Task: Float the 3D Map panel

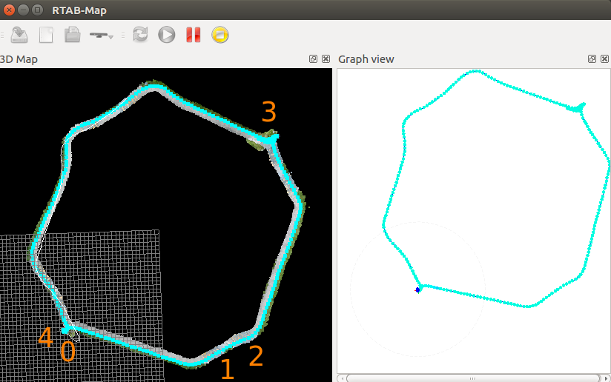Action: click(x=313, y=58)
